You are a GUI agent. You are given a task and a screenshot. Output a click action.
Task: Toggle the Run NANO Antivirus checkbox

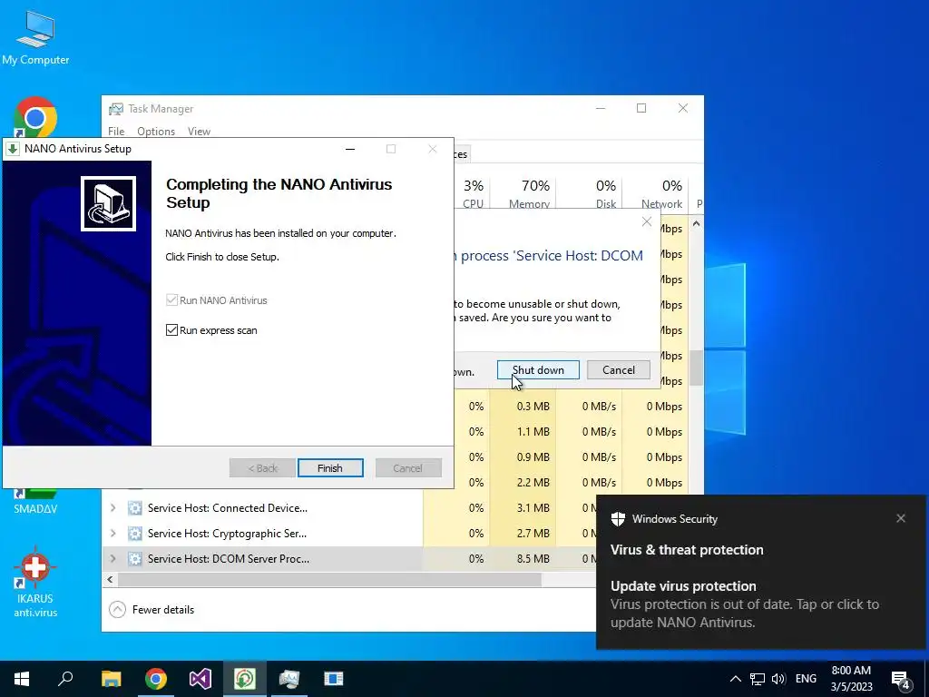pyautogui.click(x=171, y=299)
